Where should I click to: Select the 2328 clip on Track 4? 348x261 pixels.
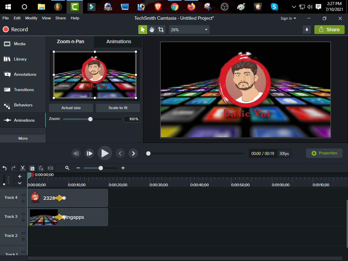[68, 198]
